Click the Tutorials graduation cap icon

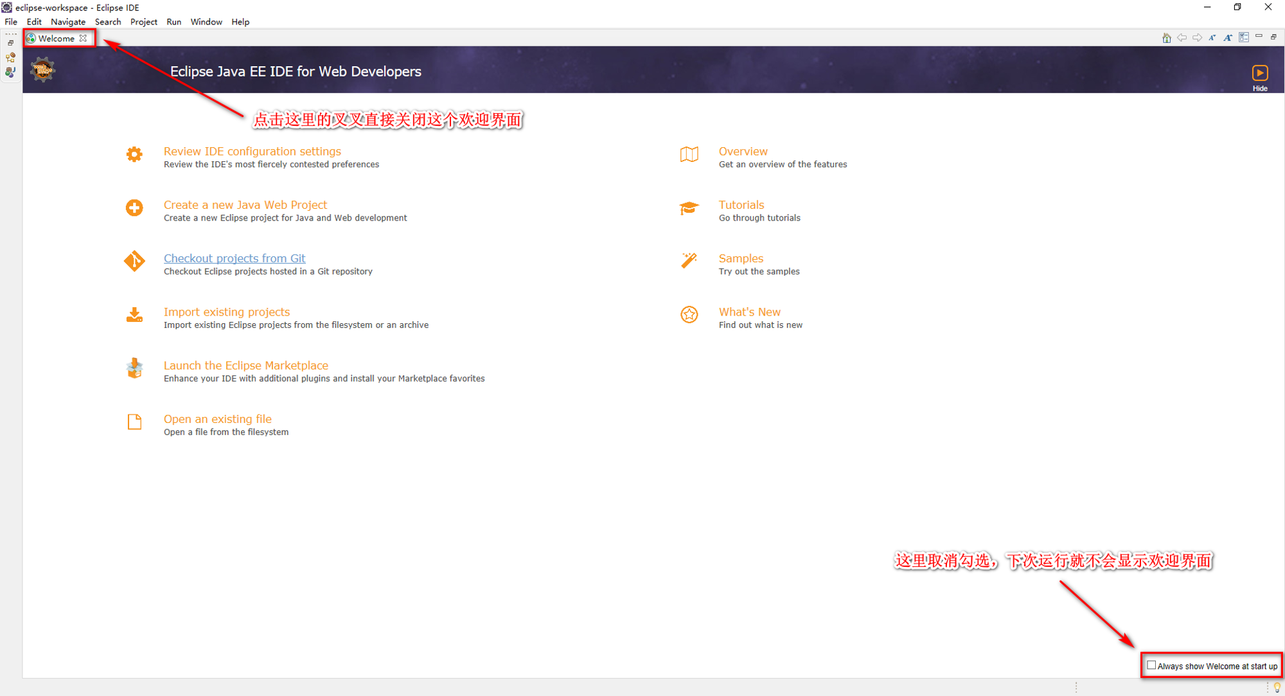click(689, 208)
